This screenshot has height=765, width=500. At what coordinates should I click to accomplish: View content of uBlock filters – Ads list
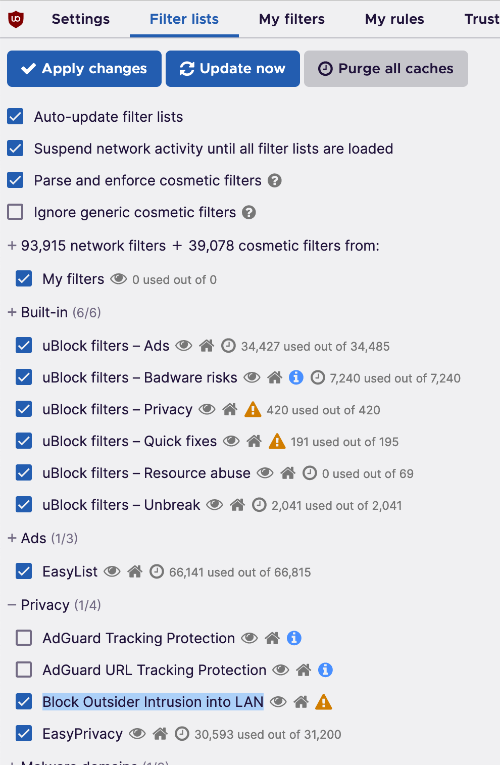184,346
